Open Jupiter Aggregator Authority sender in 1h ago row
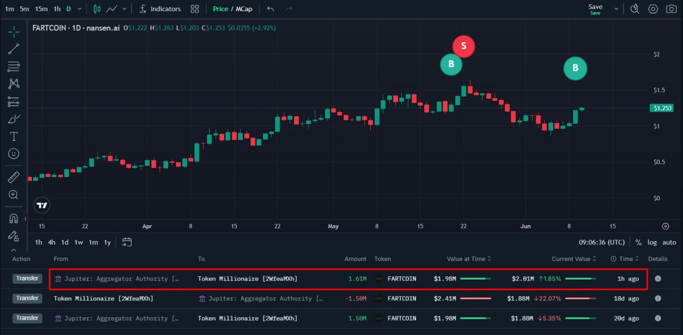The height and width of the screenshot is (335, 683). (x=117, y=278)
